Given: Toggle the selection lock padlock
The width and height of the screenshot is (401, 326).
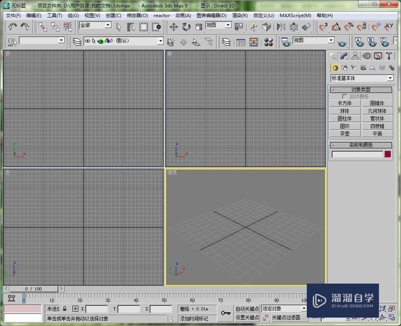Looking at the screenshot, I should point(65,308).
